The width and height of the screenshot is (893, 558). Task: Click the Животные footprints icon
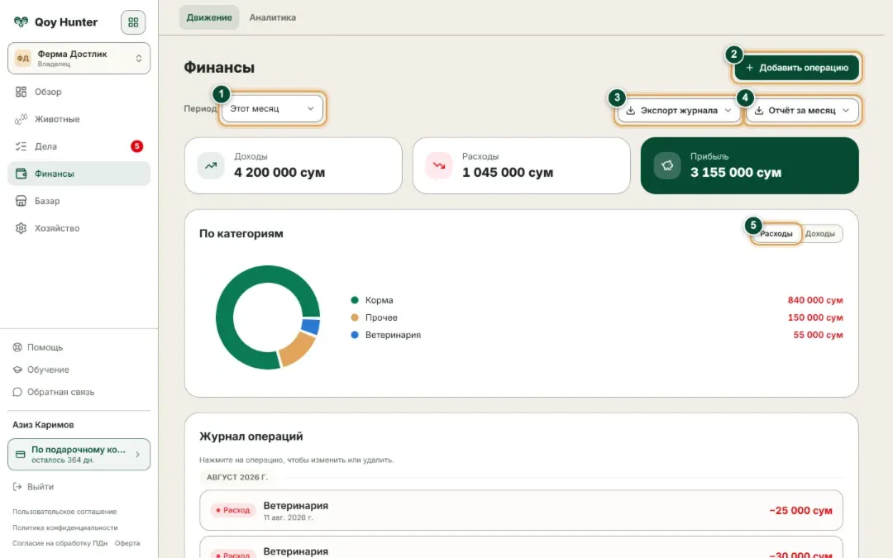pos(21,119)
